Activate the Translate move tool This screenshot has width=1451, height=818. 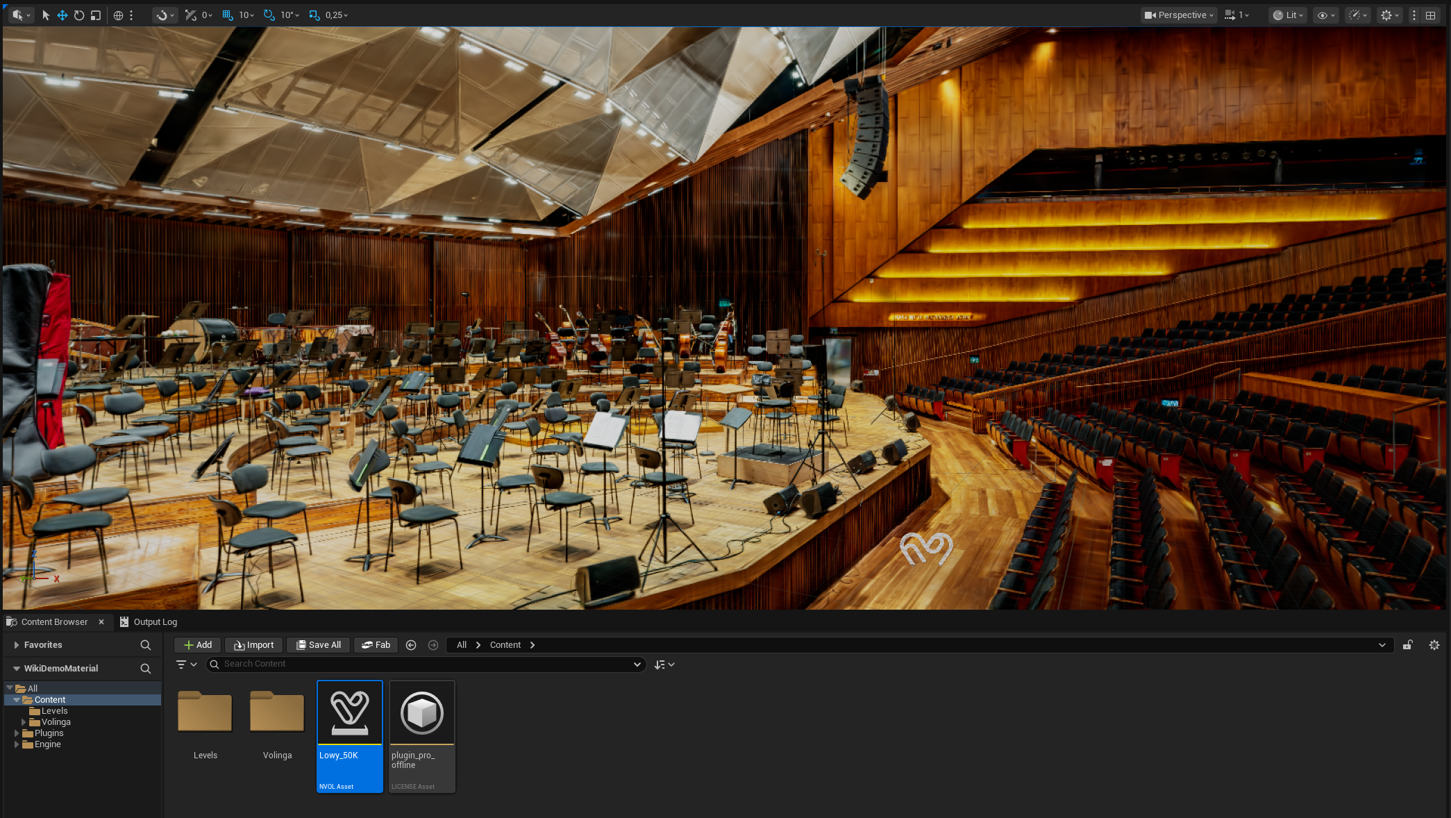point(62,15)
